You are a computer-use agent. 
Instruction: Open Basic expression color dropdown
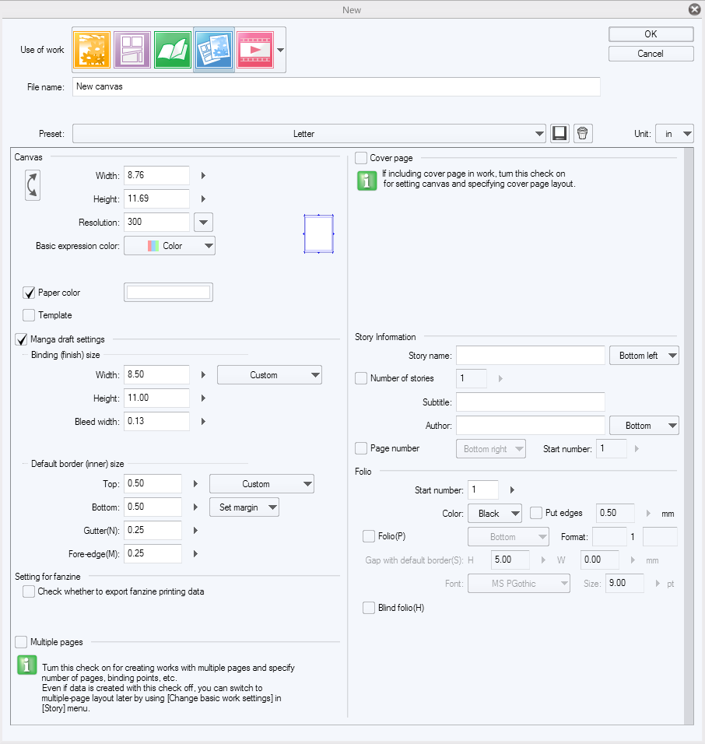pyautogui.click(x=170, y=246)
